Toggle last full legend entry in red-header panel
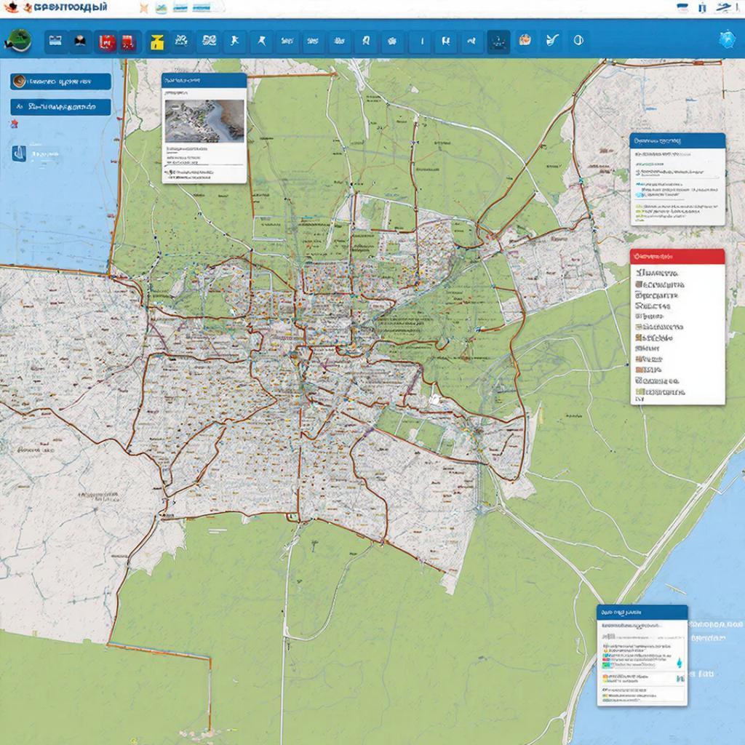The height and width of the screenshot is (745, 745). click(660, 391)
